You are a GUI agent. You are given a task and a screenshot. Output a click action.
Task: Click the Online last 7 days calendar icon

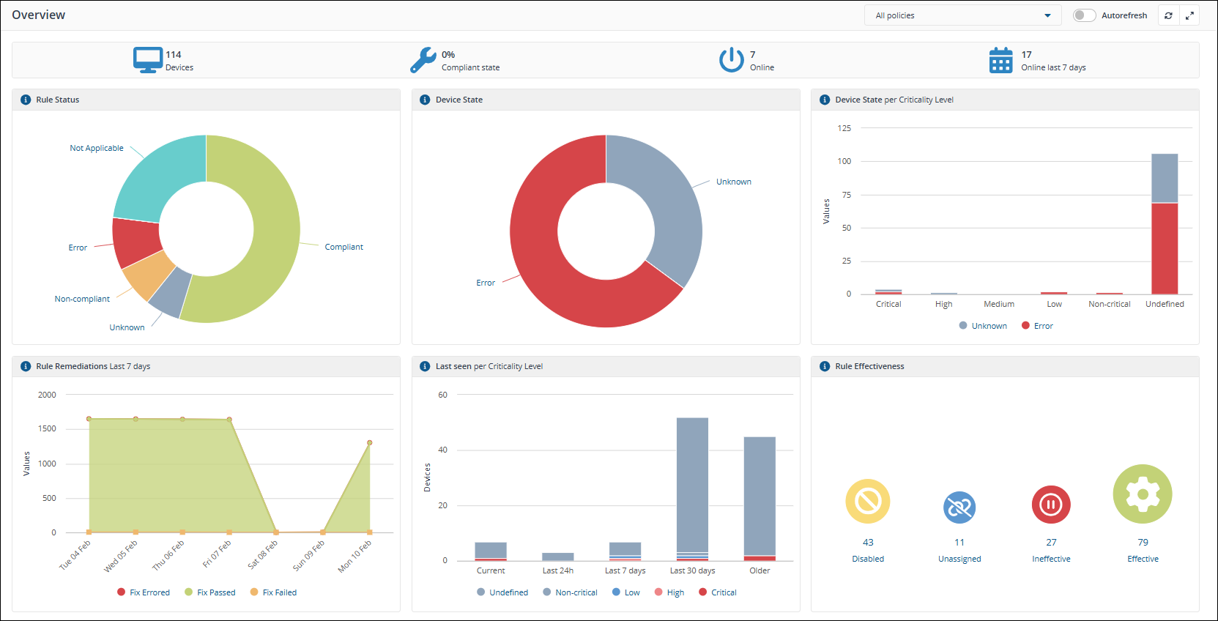[x=1000, y=60]
